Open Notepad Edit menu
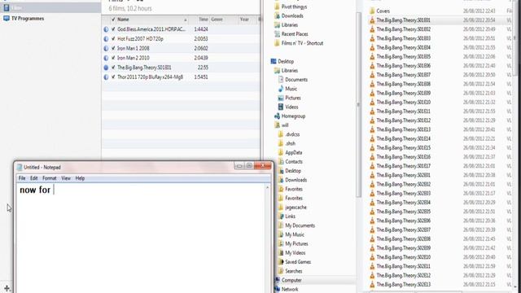521x293 pixels. [34, 178]
